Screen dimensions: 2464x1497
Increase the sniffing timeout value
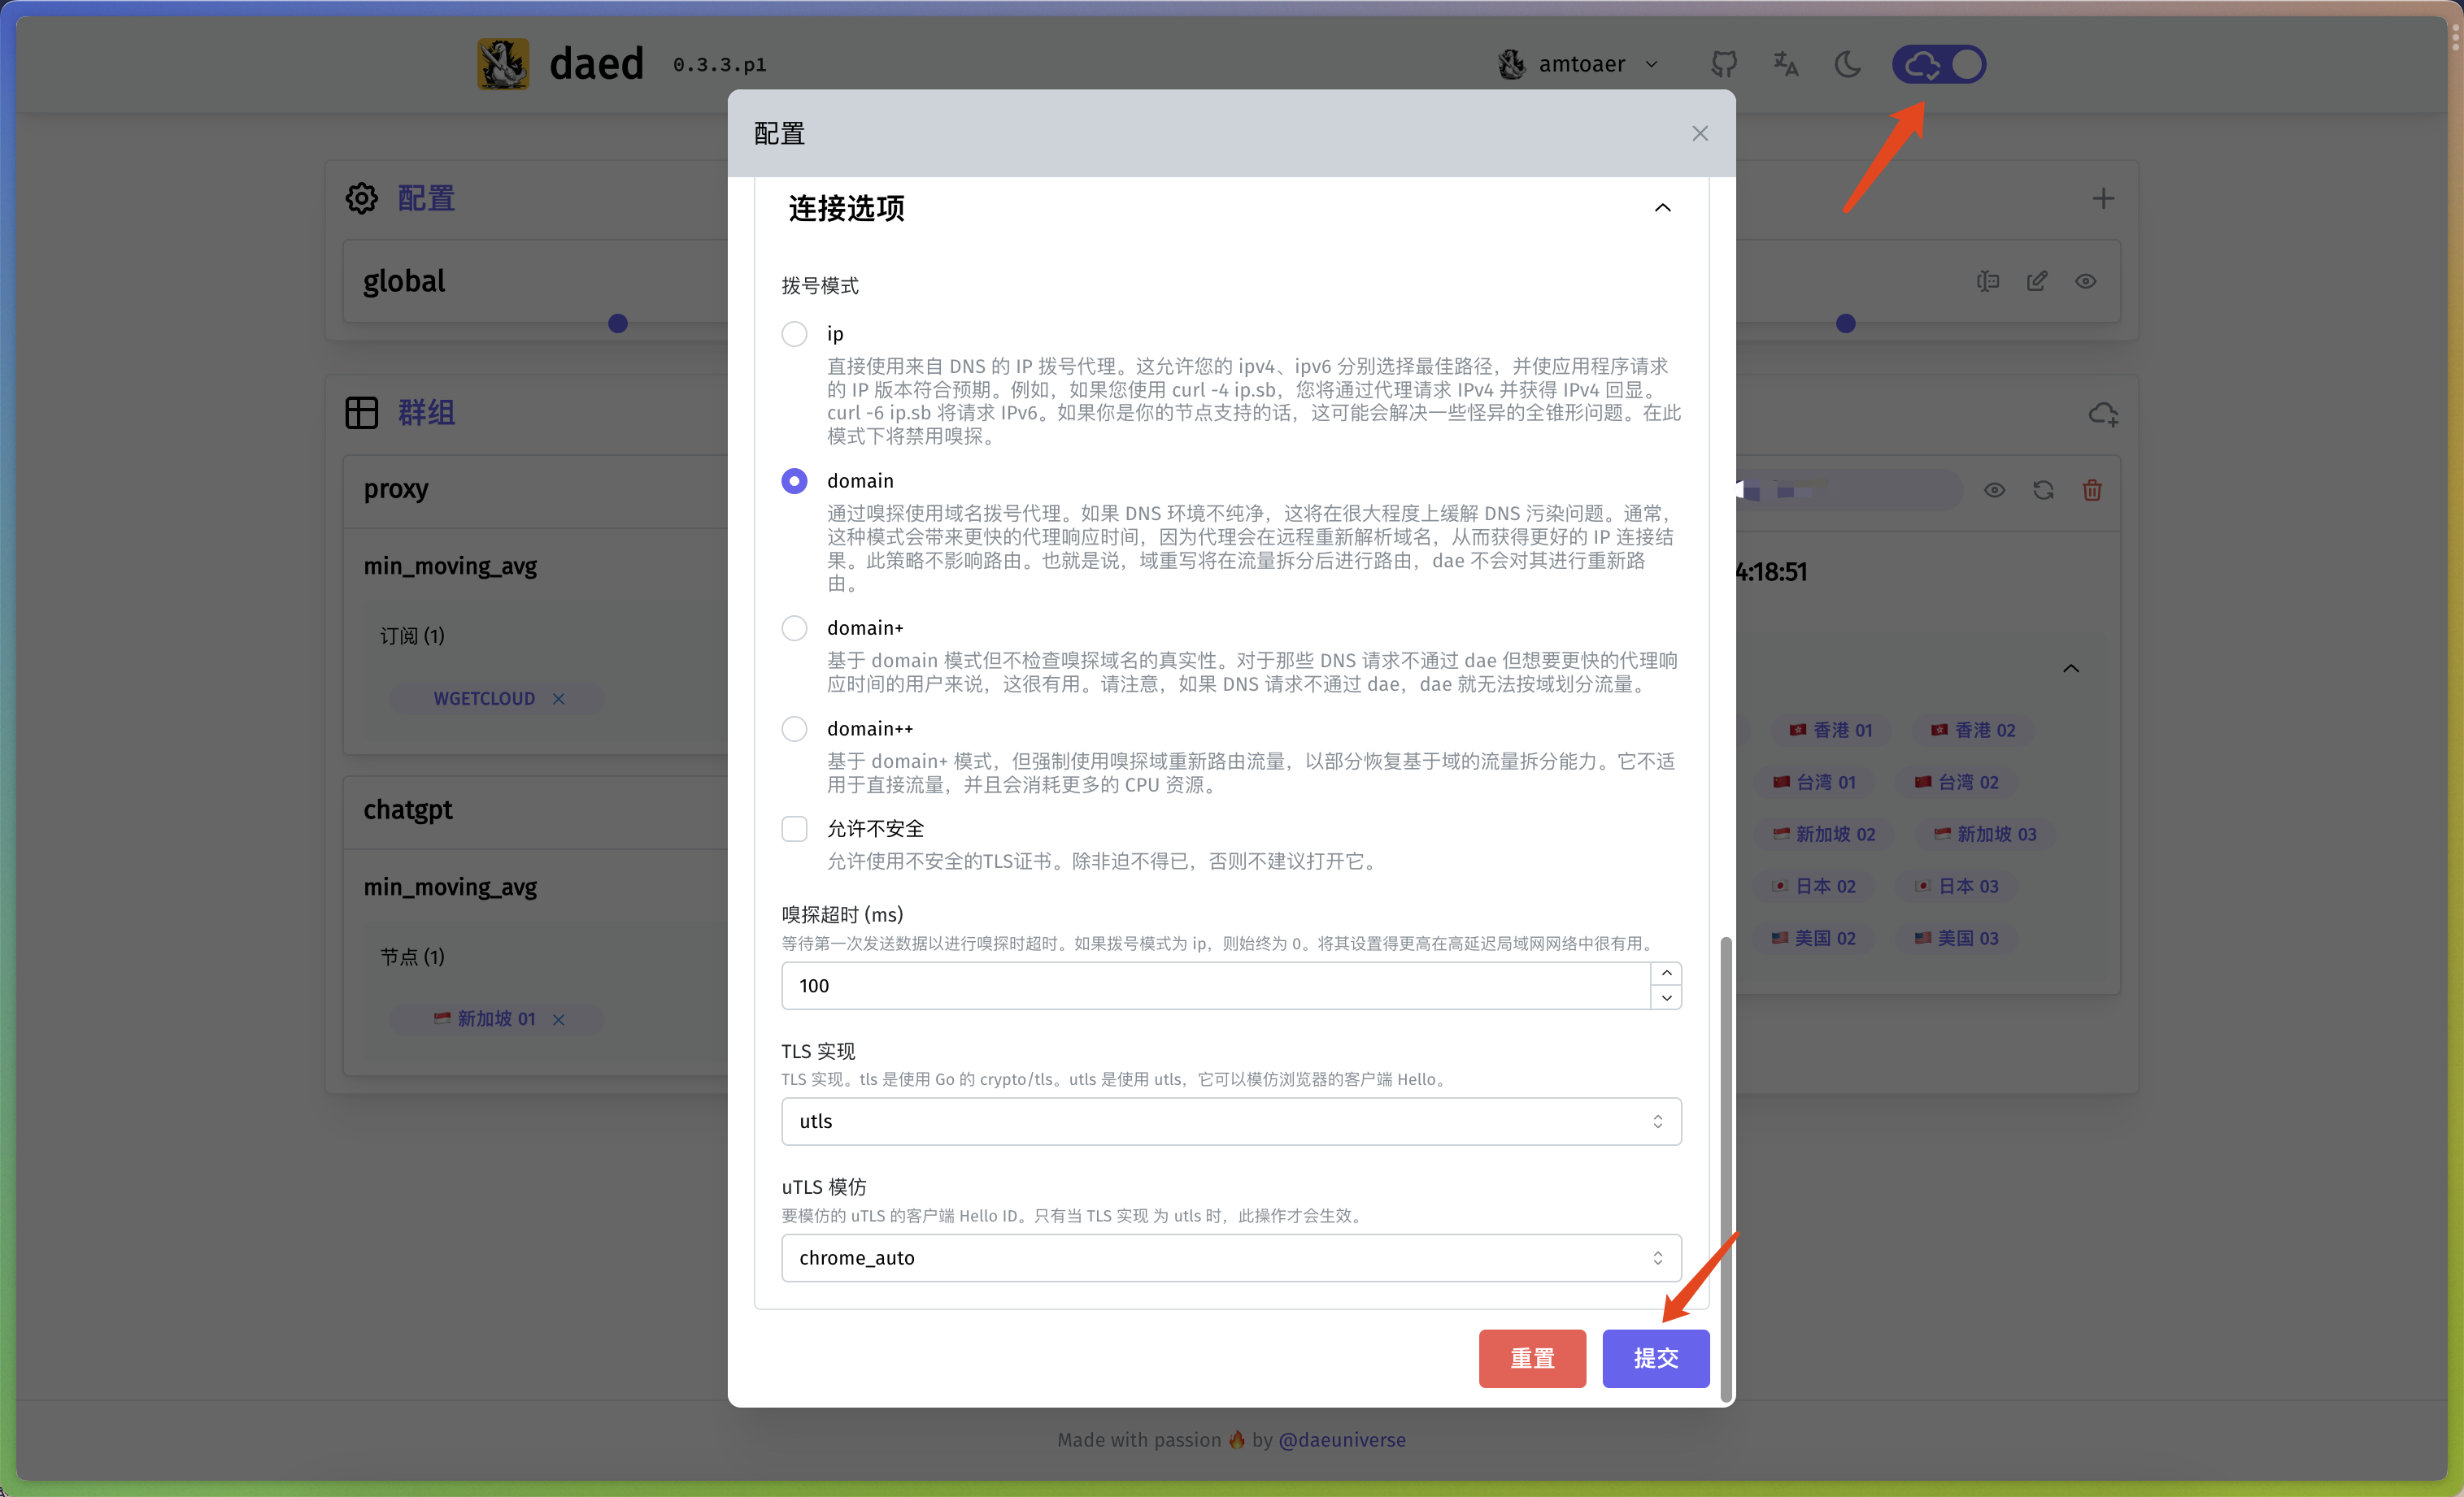(1666, 974)
